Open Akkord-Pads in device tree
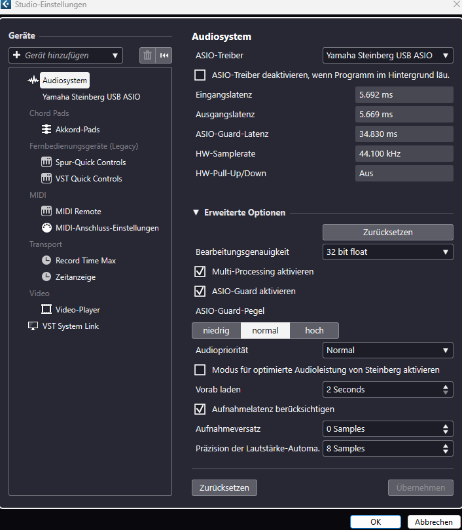 pos(77,130)
